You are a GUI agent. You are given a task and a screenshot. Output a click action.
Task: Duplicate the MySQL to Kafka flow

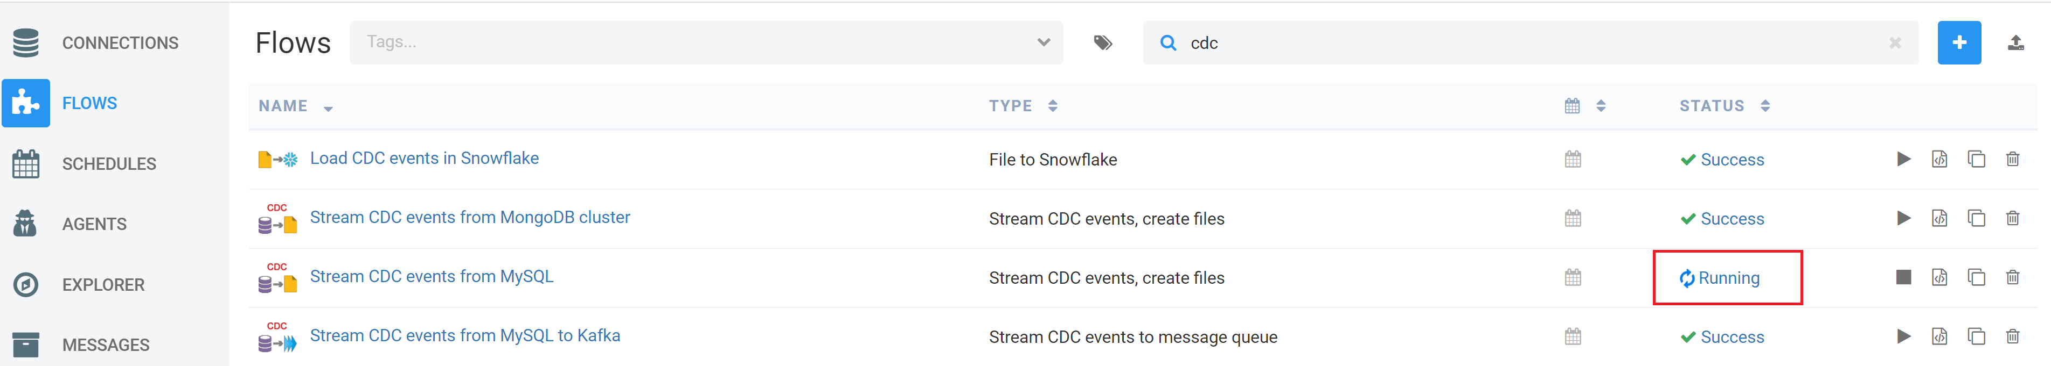pyautogui.click(x=1976, y=336)
